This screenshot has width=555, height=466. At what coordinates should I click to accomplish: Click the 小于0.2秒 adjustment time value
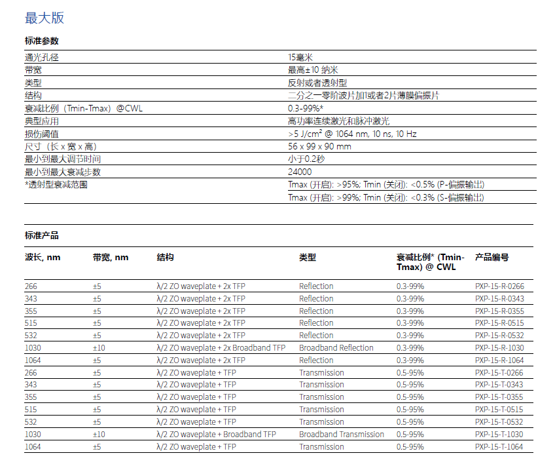click(306, 159)
